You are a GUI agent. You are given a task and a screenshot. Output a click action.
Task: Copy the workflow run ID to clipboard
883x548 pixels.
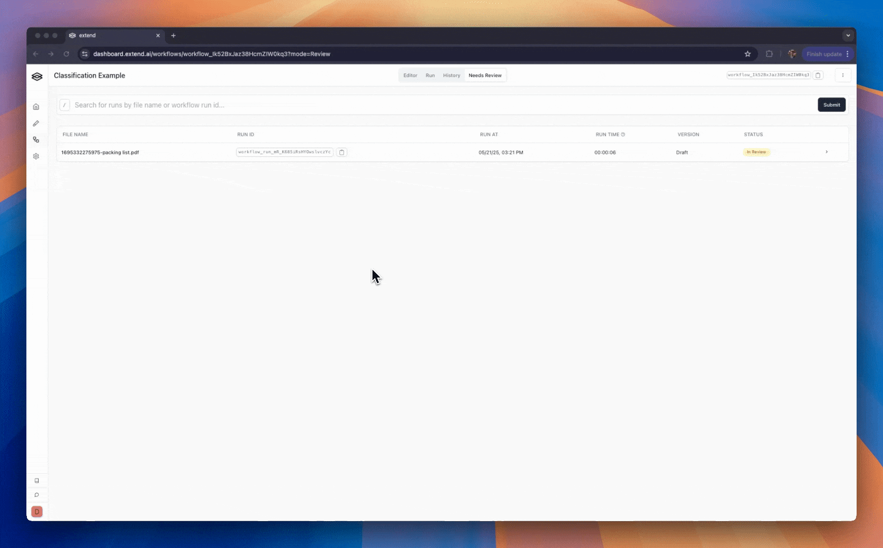(342, 152)
